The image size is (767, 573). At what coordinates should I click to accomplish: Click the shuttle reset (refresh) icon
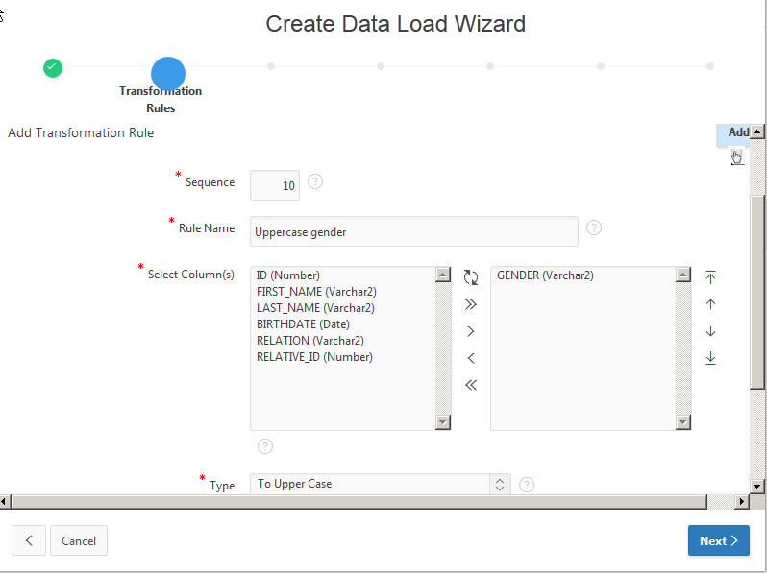click(x=471, y=277)
